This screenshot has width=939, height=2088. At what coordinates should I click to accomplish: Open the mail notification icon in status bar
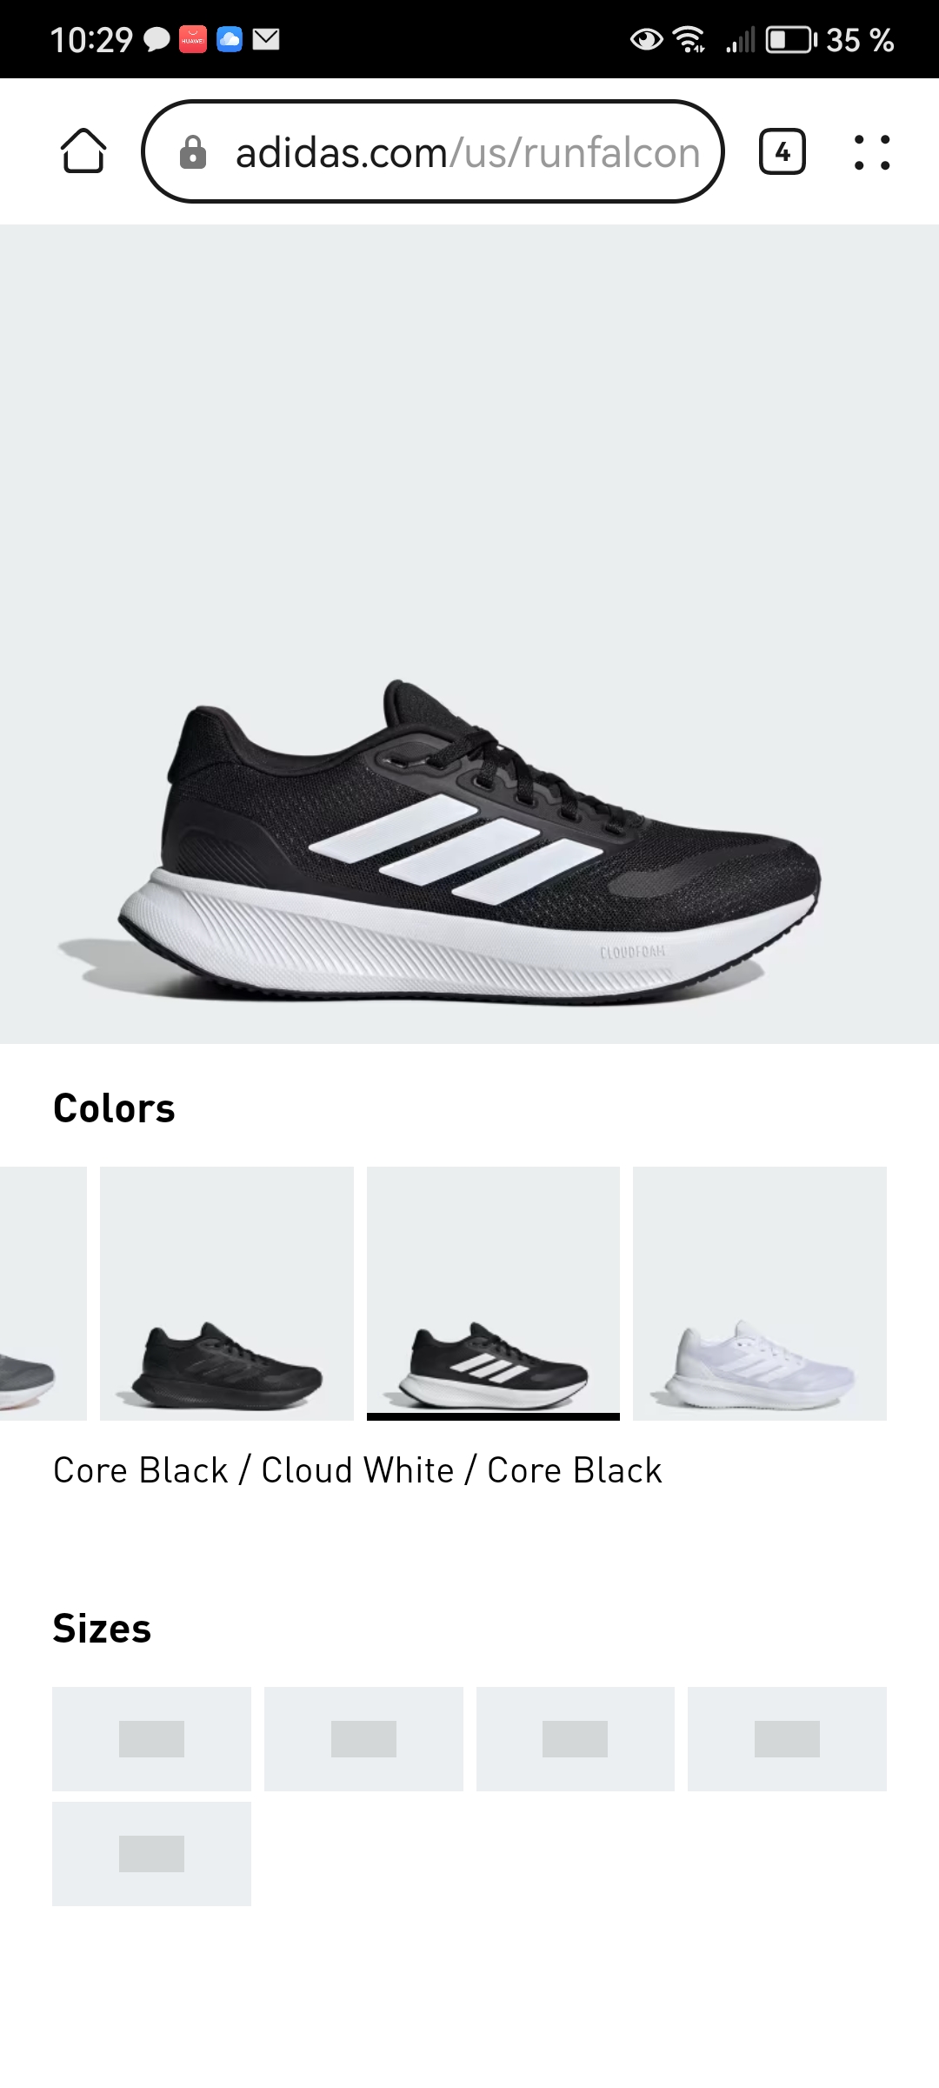click(x=266, y=39)
